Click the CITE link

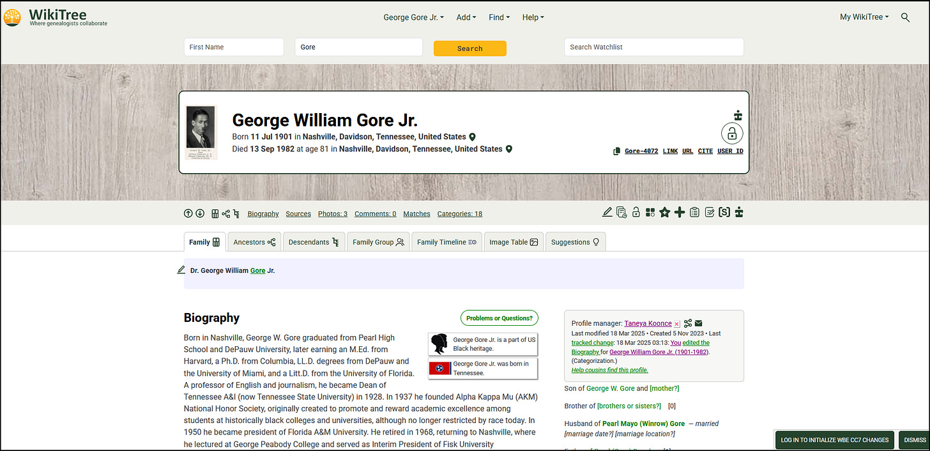[705, 151]
